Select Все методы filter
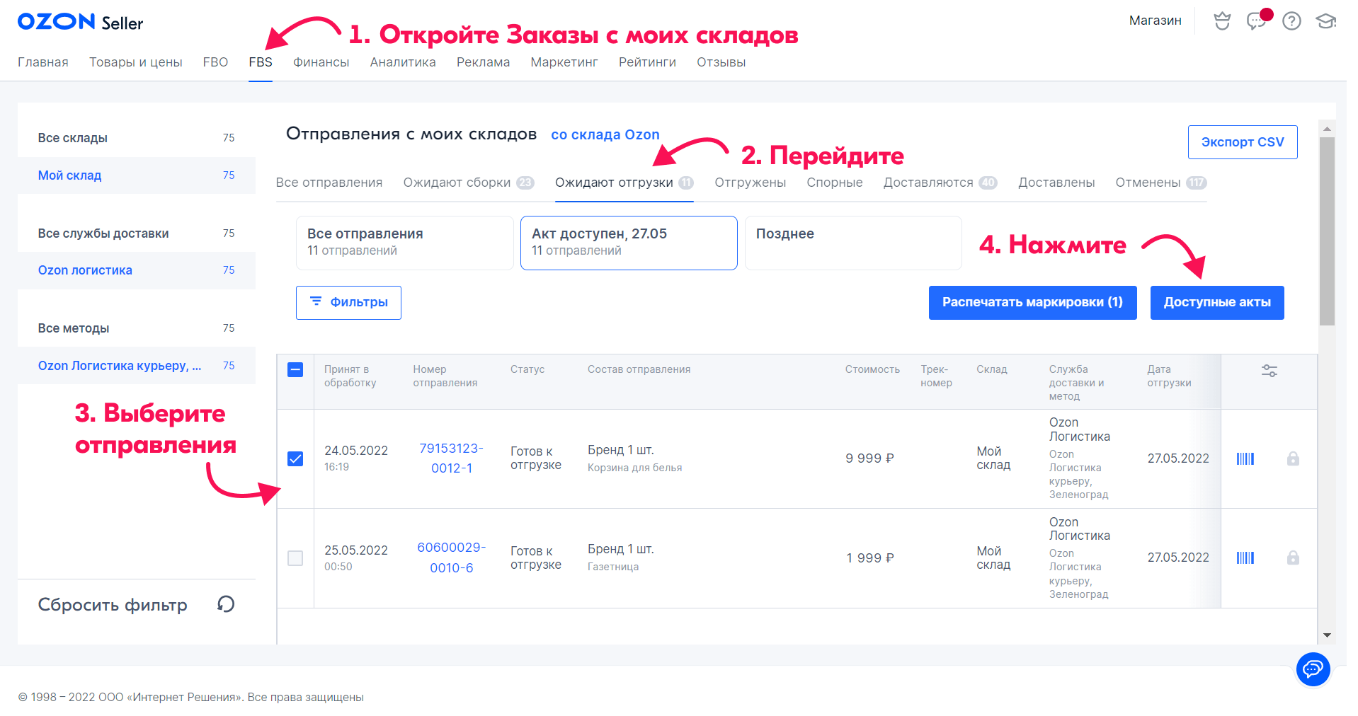Viewport: 1358px width, 716px height. (137, 328)
